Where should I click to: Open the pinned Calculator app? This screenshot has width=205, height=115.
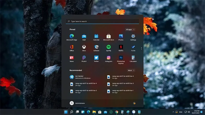[133, 59]
